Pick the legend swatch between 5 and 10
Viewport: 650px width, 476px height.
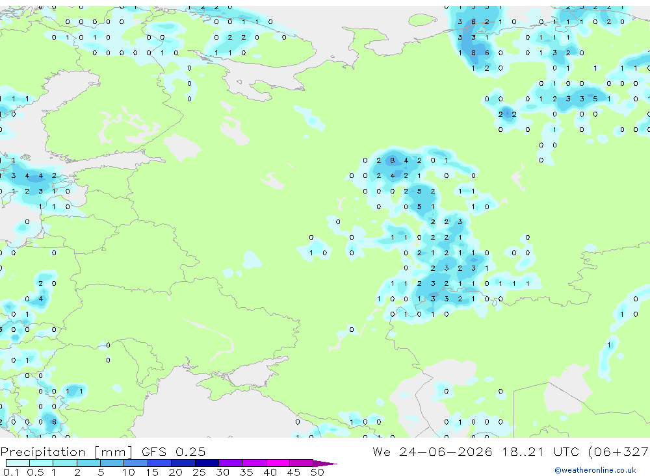pos(112,463)
